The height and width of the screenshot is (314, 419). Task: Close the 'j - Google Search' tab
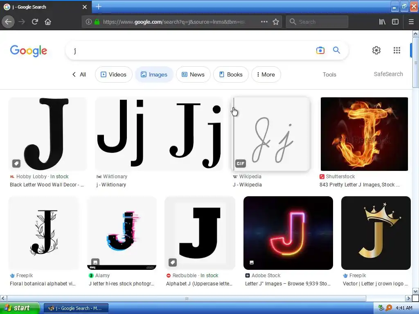(x=85, y=7)
